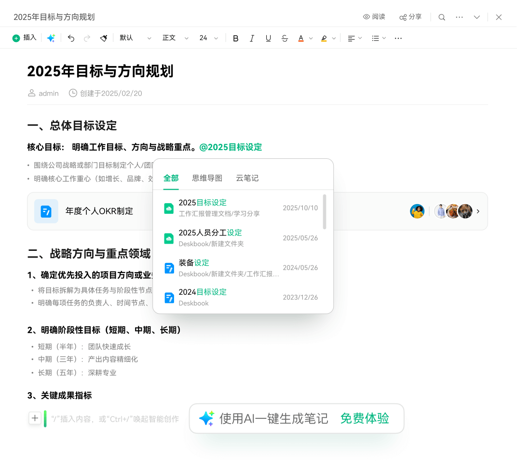Apply strikethrough formatting
Viewport: 517px width, 467px height.
285,38
